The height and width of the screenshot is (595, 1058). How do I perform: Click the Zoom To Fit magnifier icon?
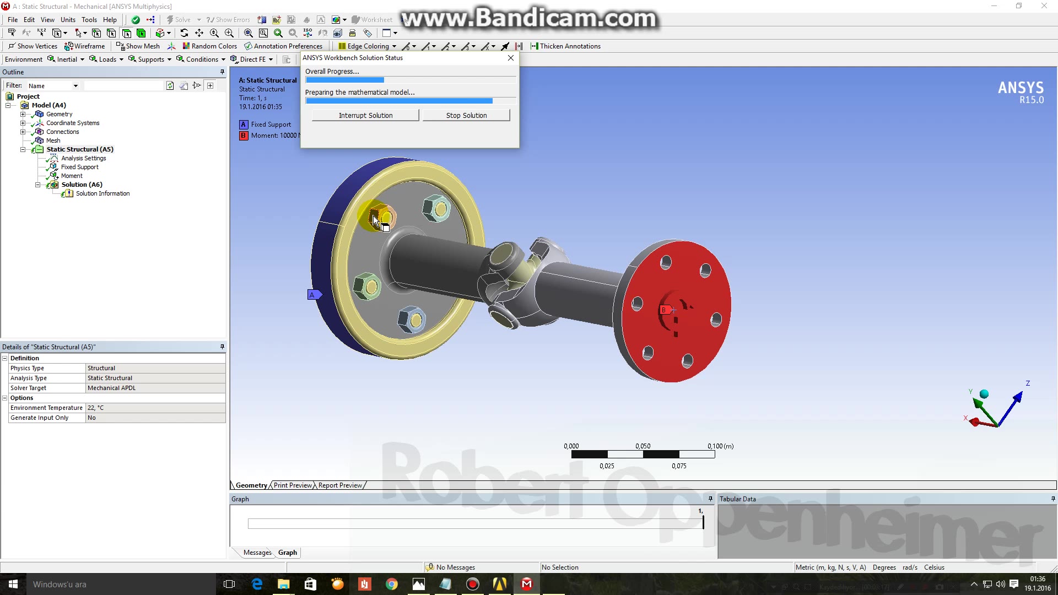pyautogui.click(x=249, y=33)
